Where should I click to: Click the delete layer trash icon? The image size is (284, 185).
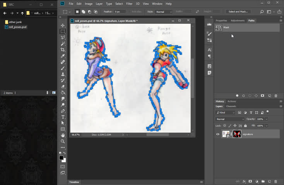[x=275, y=181]
